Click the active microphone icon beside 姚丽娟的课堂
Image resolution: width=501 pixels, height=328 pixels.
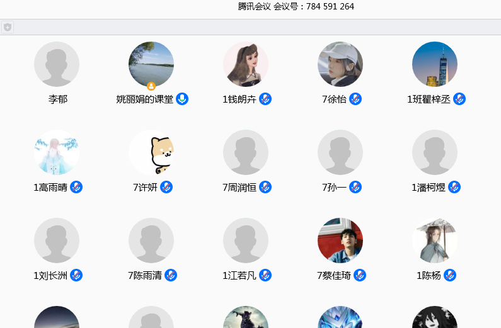(182, 99)
